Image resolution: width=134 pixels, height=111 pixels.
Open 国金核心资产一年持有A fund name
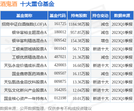tap(25, 98)
